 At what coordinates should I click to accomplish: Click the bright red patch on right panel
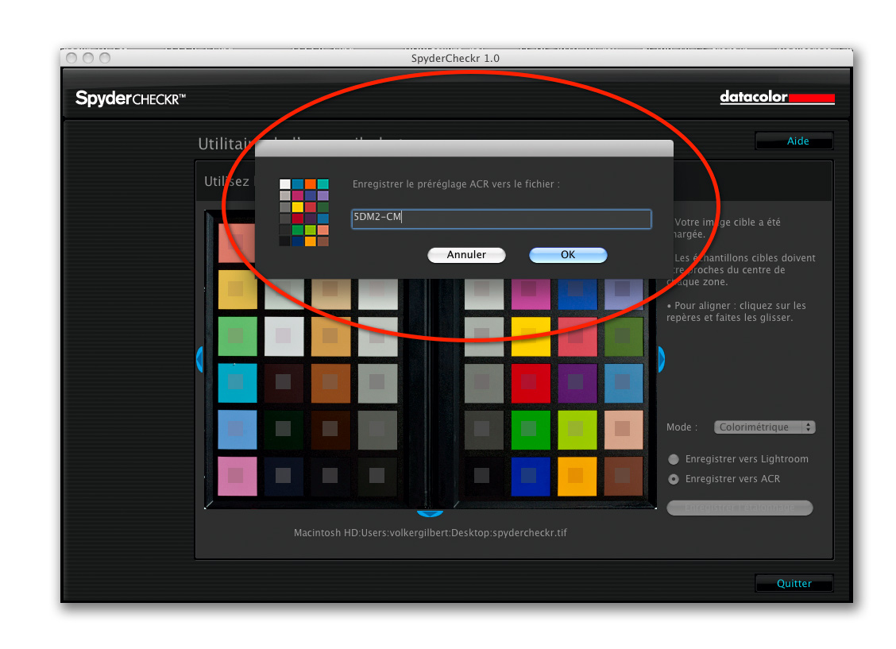coord(531,383)
